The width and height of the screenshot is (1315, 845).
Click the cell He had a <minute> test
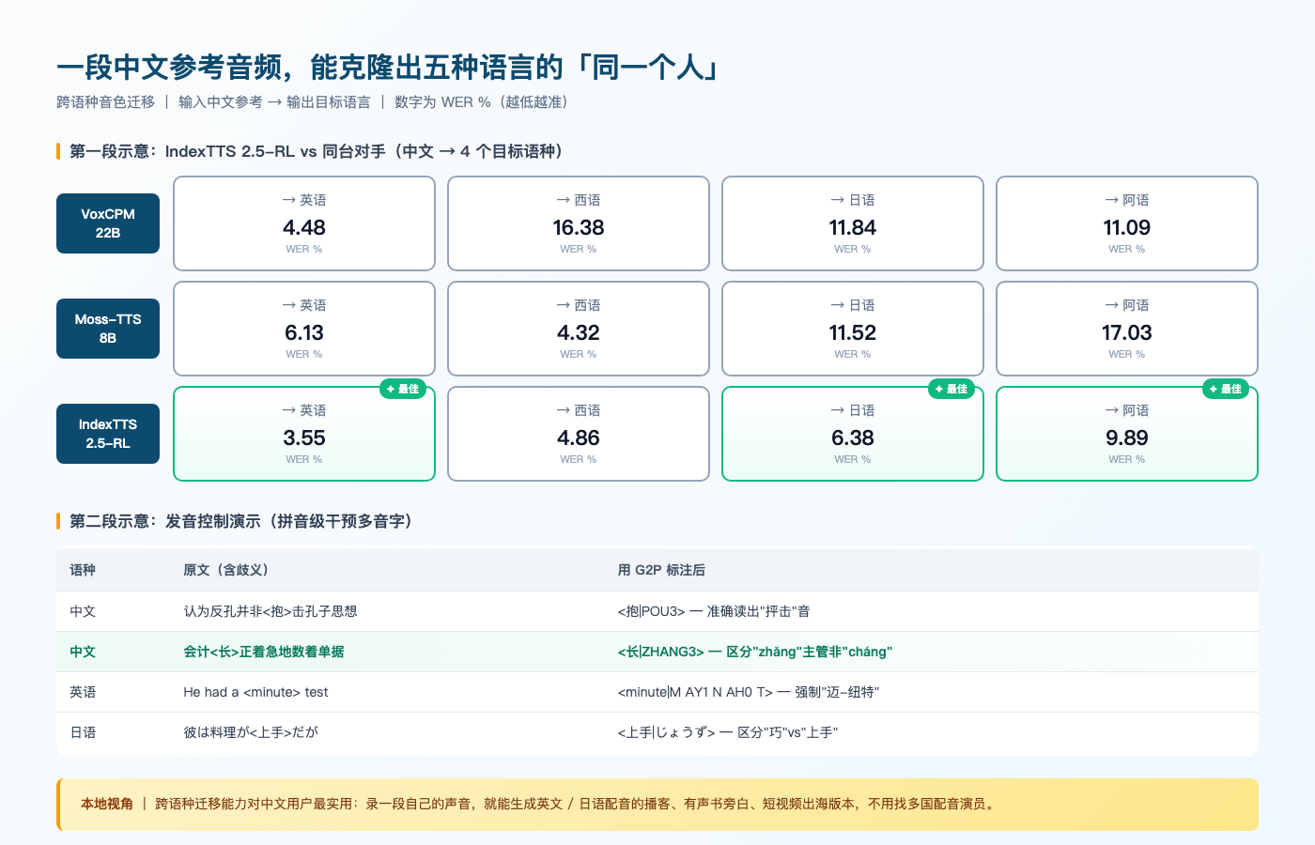tap(255, 692)
